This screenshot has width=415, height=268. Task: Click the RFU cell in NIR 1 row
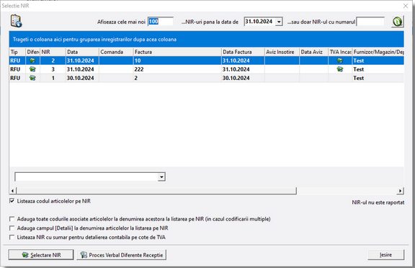[x=17, y=78]
